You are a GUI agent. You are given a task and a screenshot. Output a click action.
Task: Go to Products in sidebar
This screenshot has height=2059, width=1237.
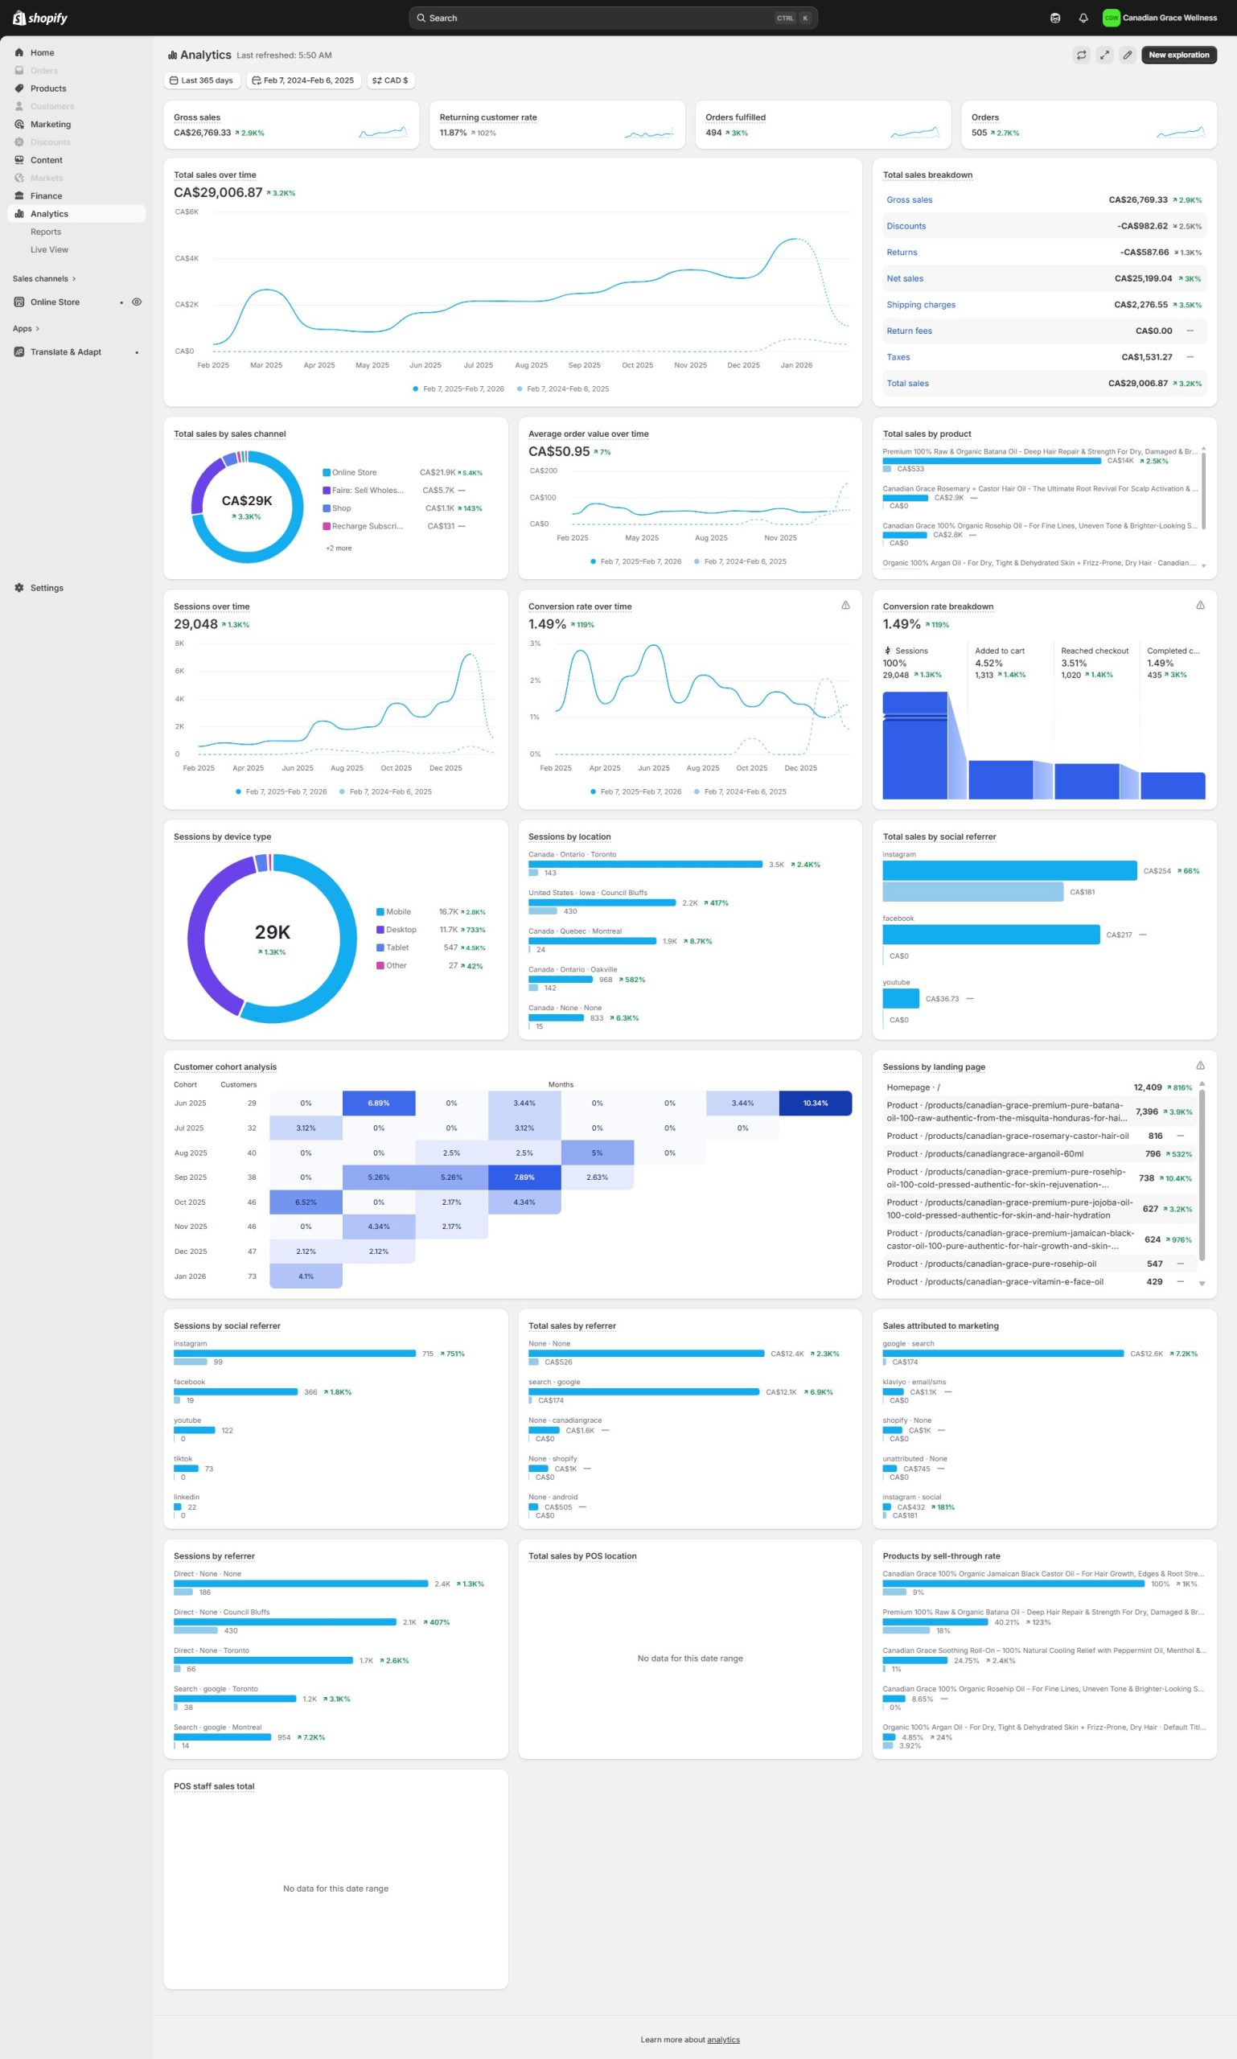point(48,88)
